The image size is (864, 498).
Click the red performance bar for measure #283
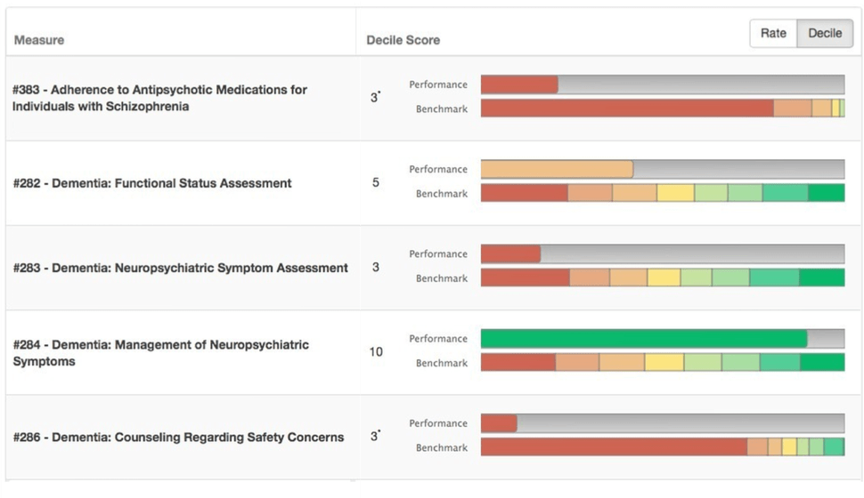pos(510,254)
